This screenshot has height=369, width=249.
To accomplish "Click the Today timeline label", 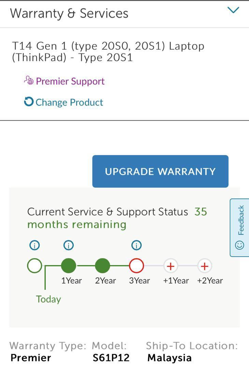I will pyautogui.click(x=48, y=299).
